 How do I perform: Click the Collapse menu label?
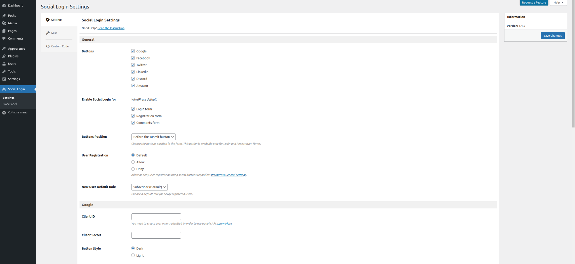pyautogui.click(x=18, y=112)
